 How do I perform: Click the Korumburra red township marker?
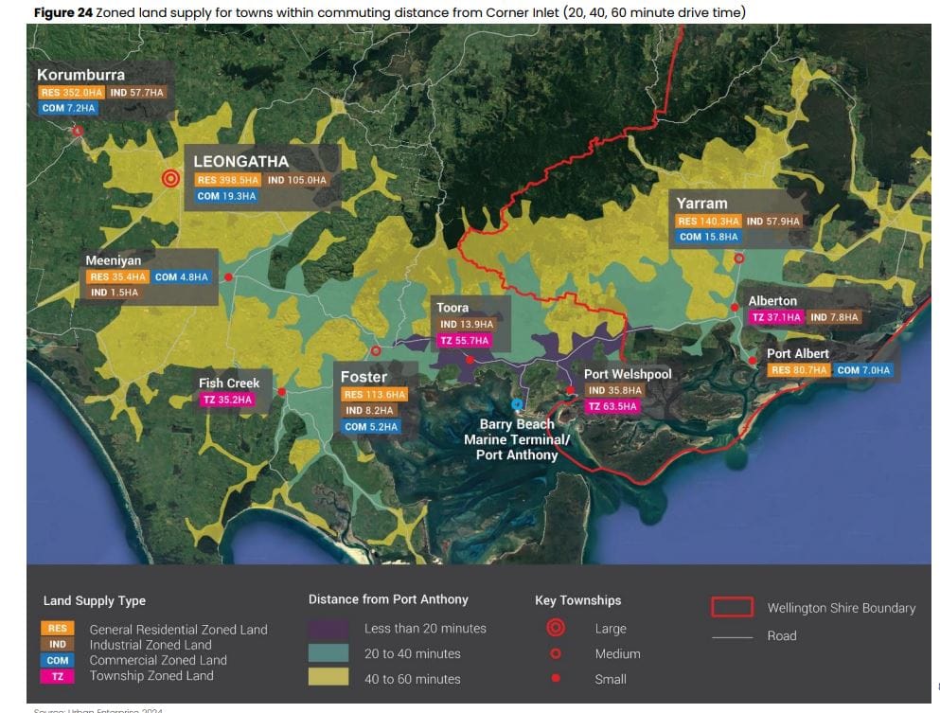pos(78,131)
